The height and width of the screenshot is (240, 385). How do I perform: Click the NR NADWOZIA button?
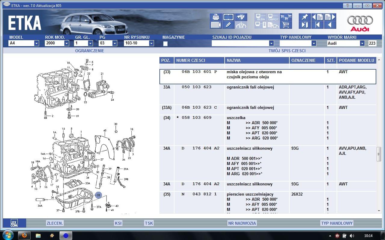pos(242,223)
